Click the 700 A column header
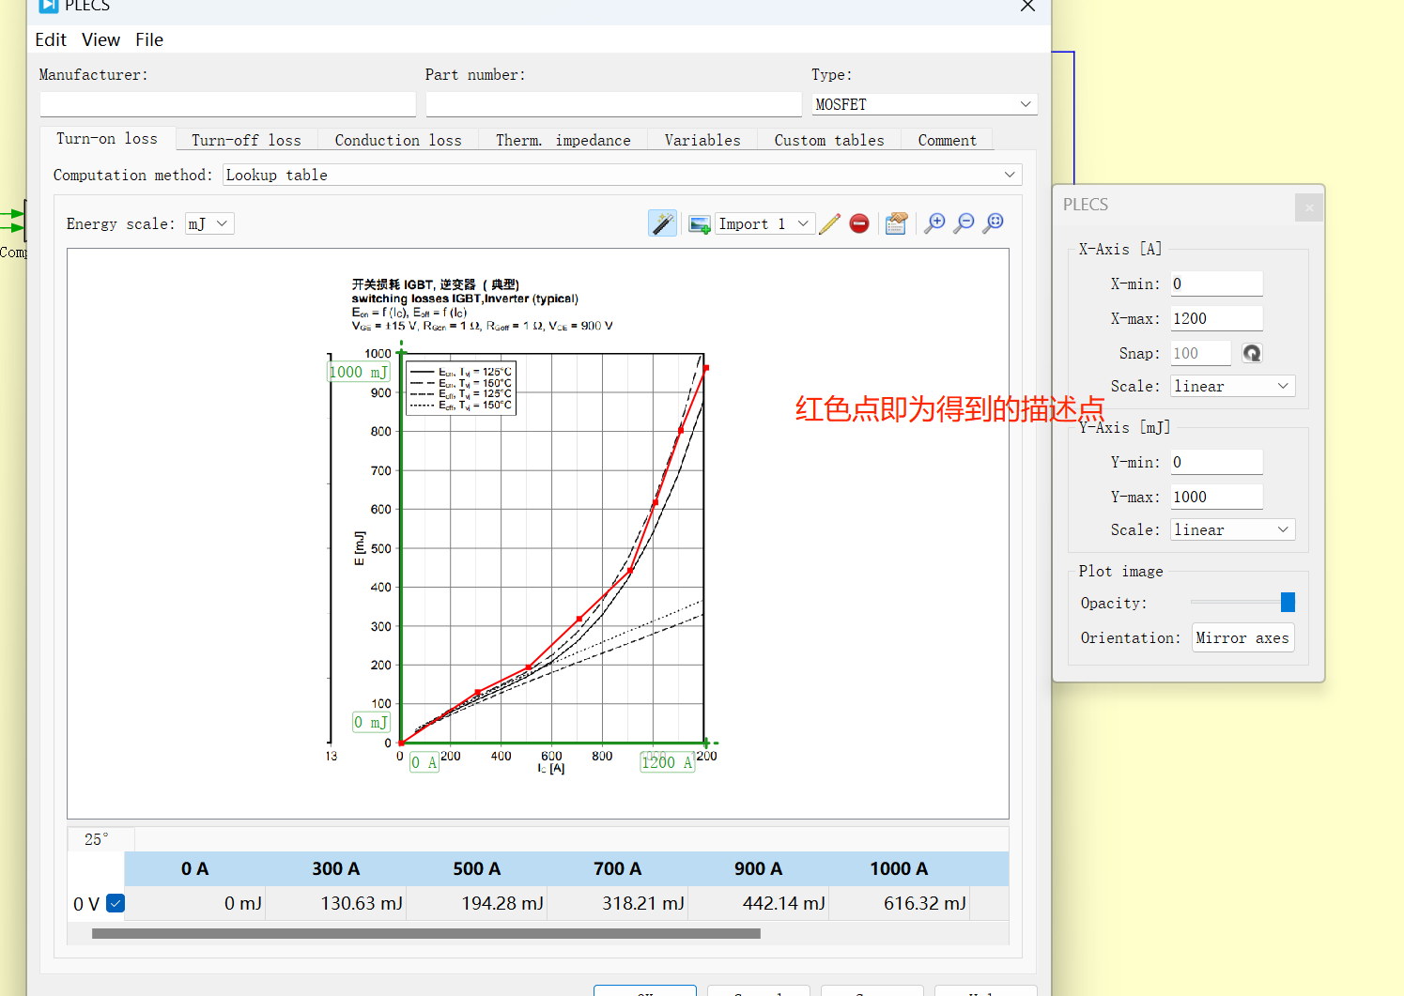Image resolution: width=1404 pixels, height=996 pixels. pos(618,868)
